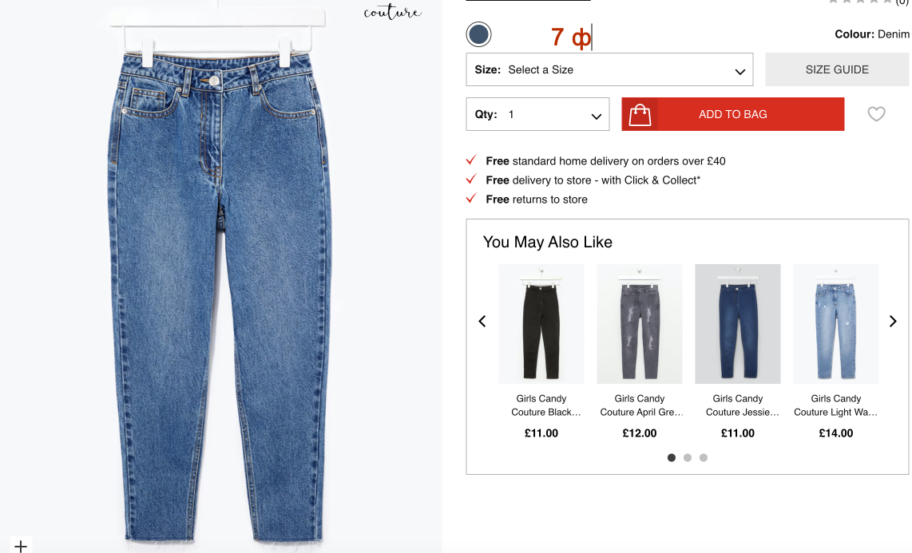
Task: Open the Size dropdown
Action: (609, 69)
